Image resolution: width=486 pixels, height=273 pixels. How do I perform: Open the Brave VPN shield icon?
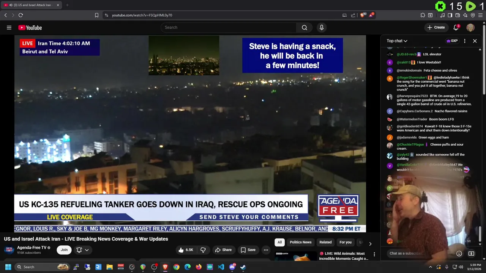(473, 15)
